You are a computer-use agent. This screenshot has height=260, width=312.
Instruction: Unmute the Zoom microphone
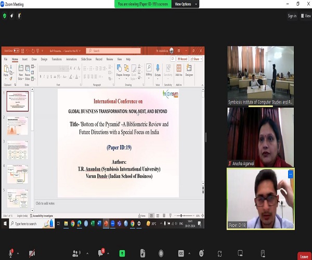(11, 253)
